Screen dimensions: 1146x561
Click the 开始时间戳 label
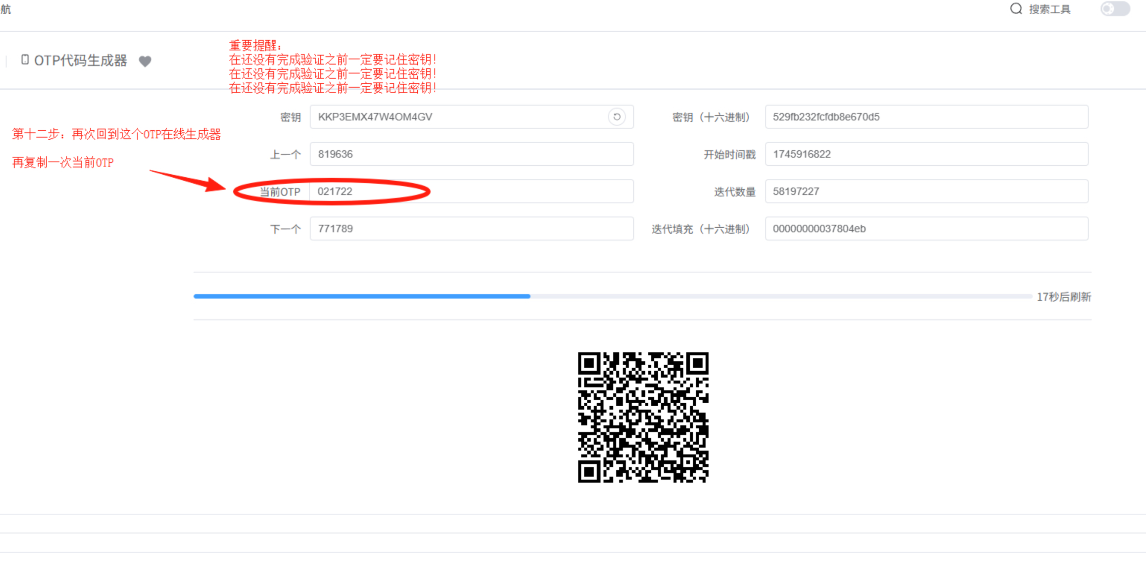click(x=729, y=155)
